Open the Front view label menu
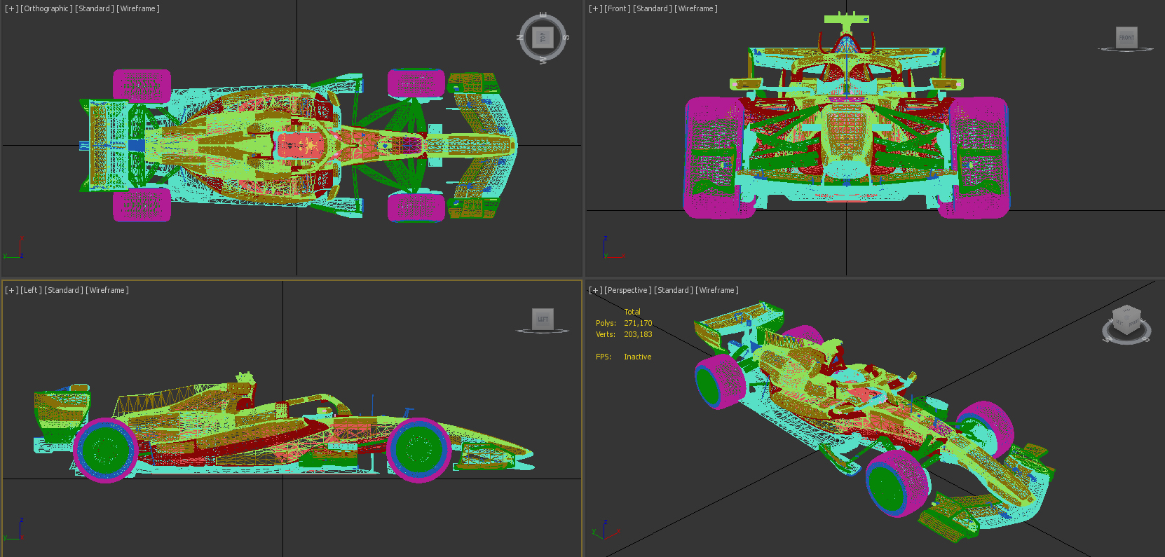The height and width of the screenshot is (557, 1165). coord(618,8)
